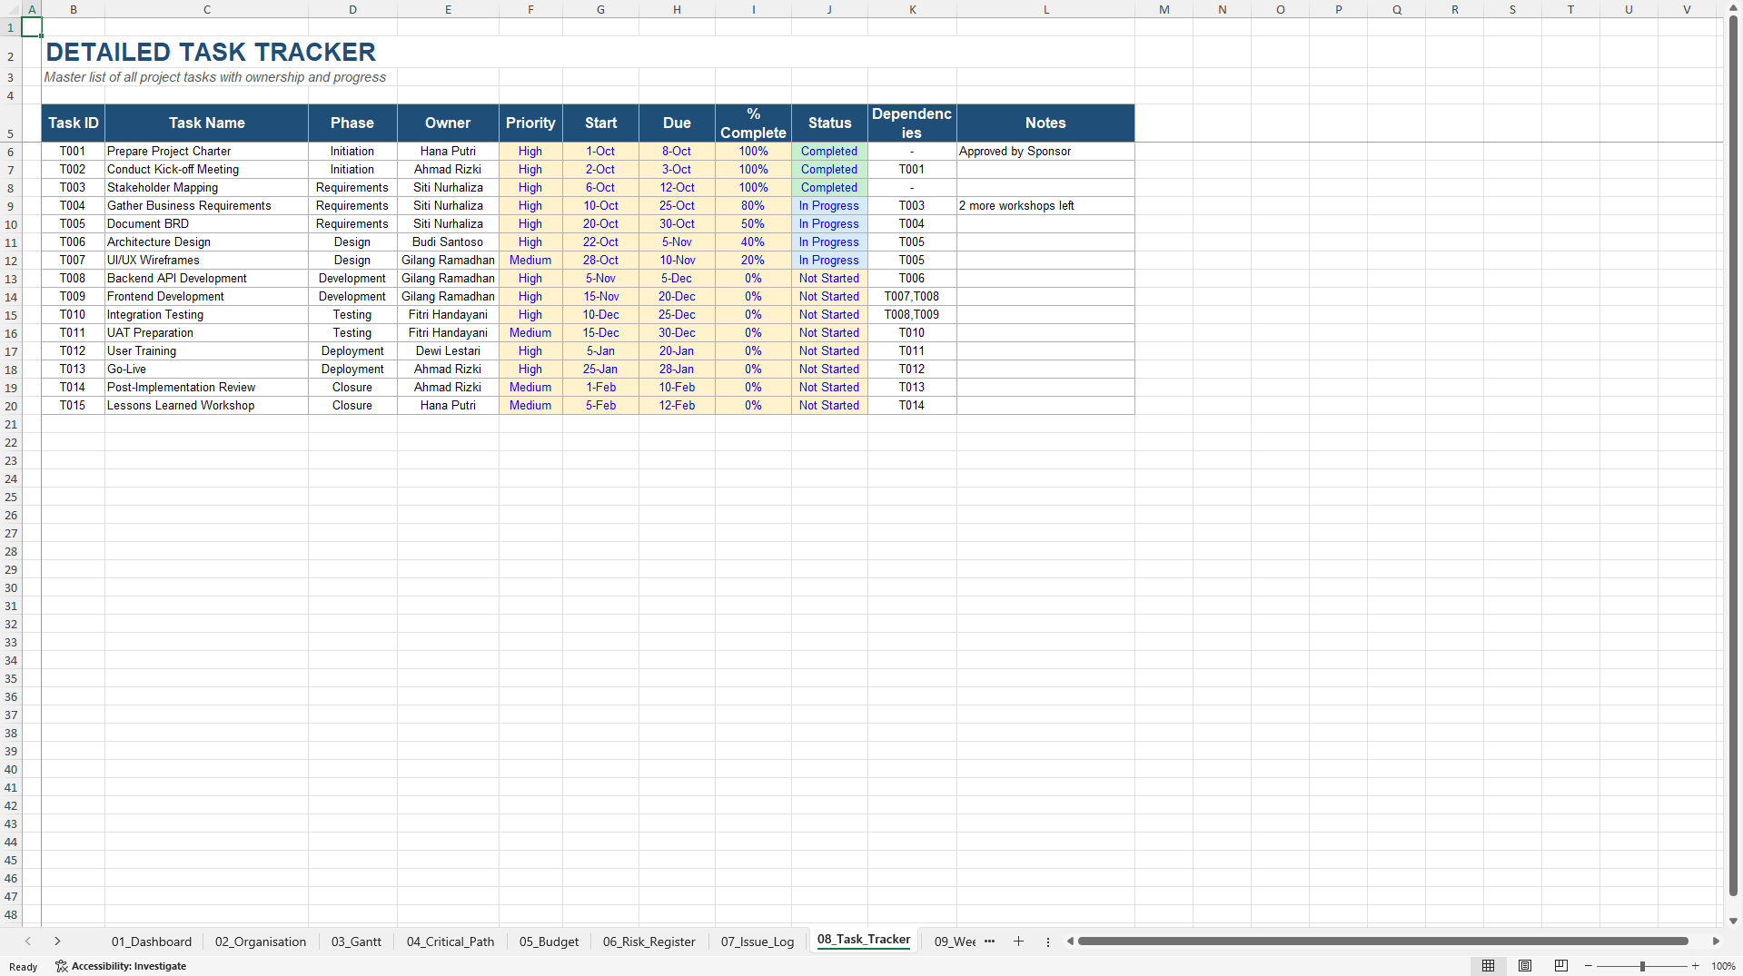This screenshot has height=976, width=1743.
Task: Open the 02_Organisation sheet tab
Action: 261,941
